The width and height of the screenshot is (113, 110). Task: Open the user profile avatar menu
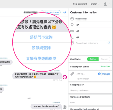105,4
